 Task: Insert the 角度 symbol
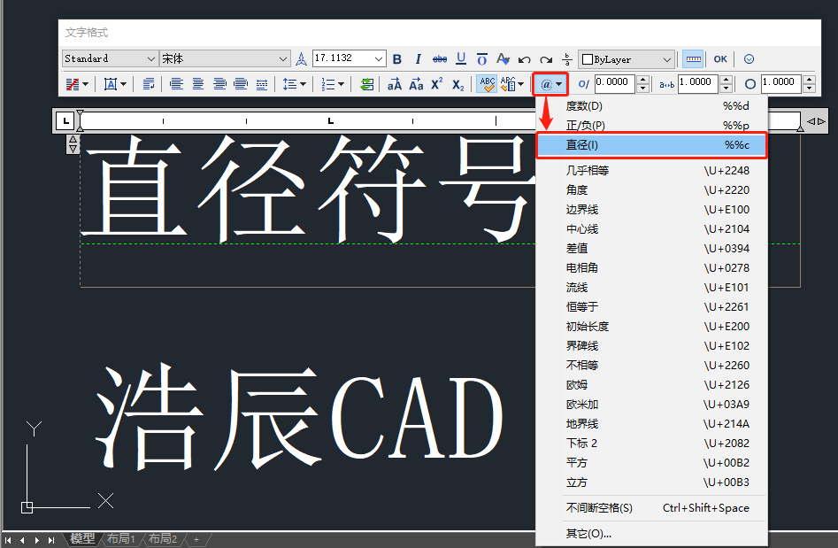click(652, 189)
